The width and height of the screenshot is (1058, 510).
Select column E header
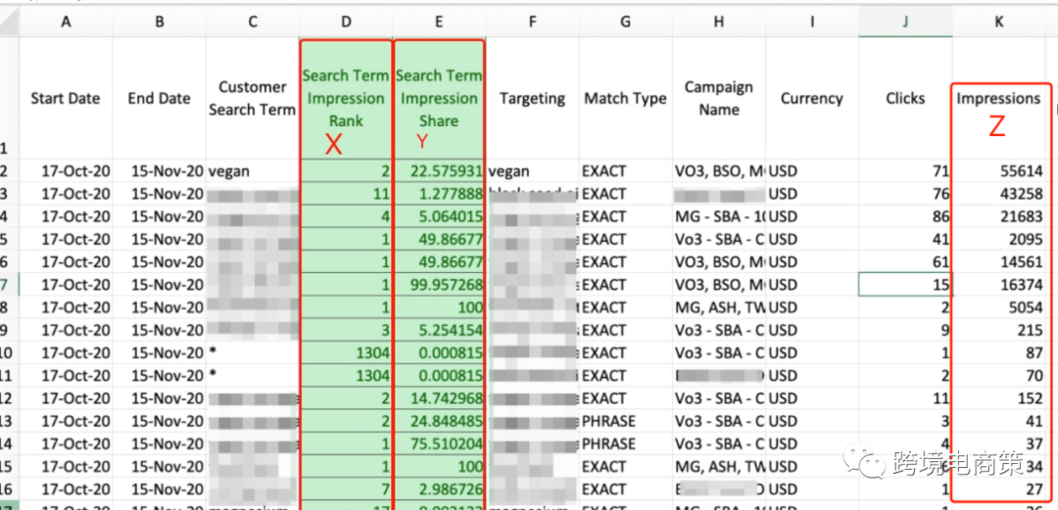(438, 22)
